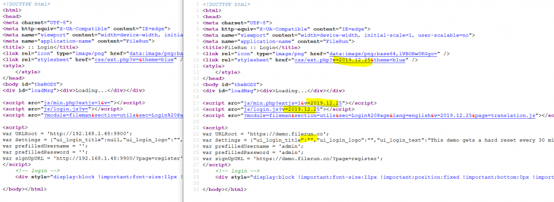
Task: Click line number 23 in right pane
Action: coord(197,140)
